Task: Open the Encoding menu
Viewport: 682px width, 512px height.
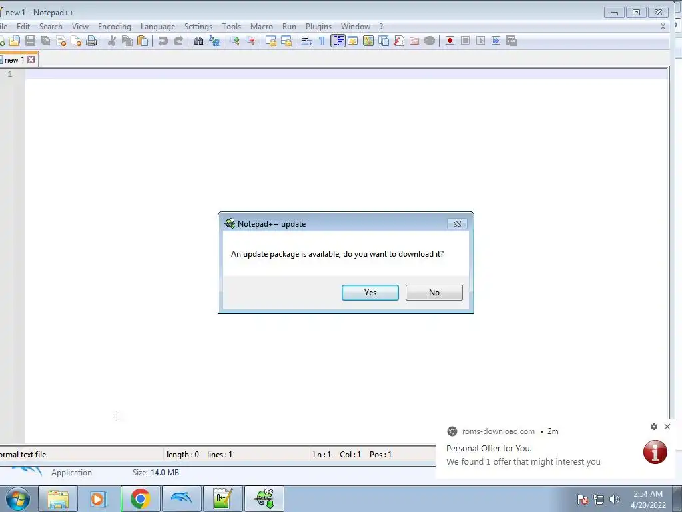Action: tap(115, 27)
